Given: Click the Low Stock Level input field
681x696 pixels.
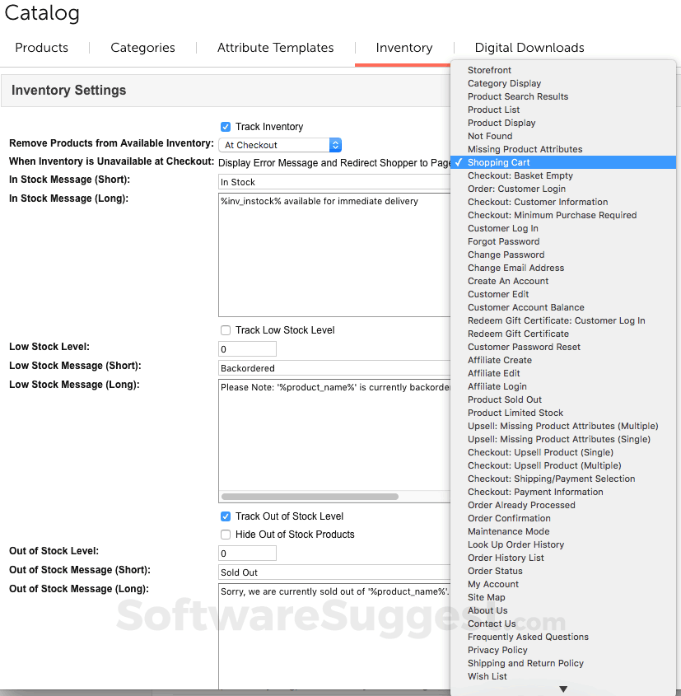Looking at the screenshot, I should coord(247,348).
